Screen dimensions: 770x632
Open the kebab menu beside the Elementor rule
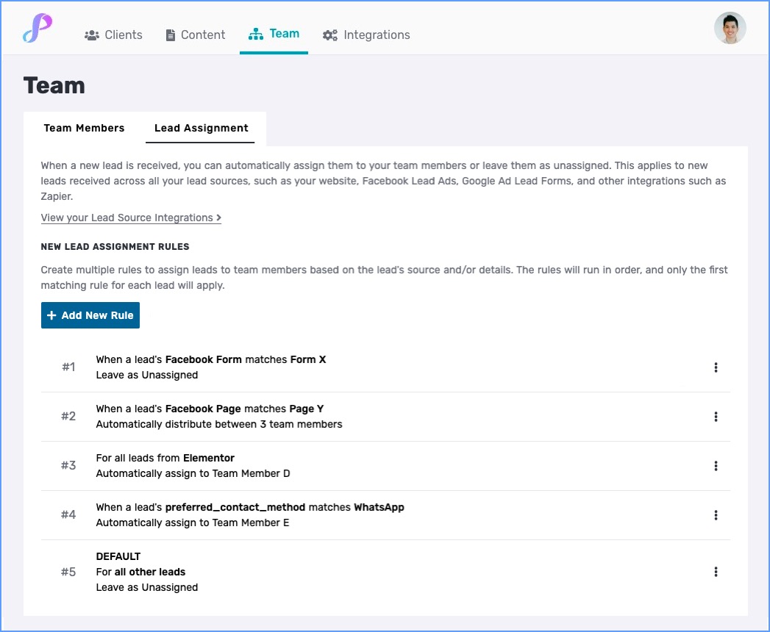pos(716,465)
